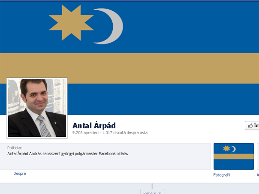Click the partially visible link right of Fotografii
The image size is (259, 194).
point(258,175)
